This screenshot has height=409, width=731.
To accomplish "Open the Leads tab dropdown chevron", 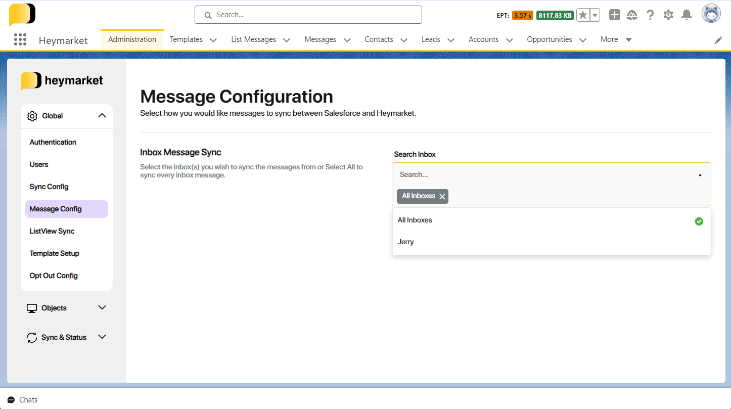I will [450, 40].
